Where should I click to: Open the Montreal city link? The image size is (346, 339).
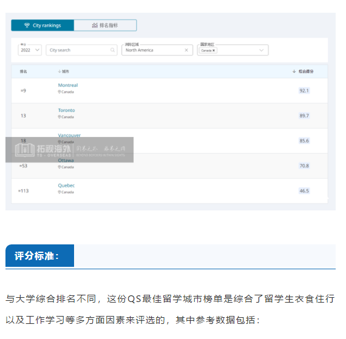click(68, 86)
